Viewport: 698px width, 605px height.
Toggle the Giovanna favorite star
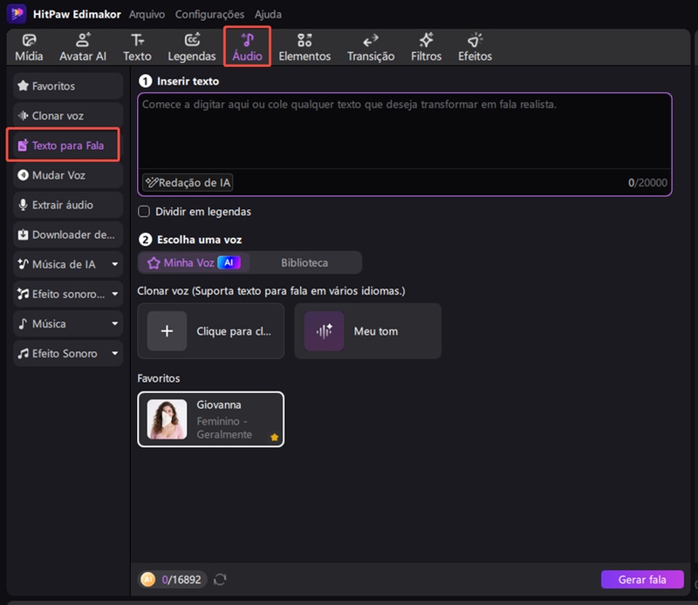[x=274, y=438]
